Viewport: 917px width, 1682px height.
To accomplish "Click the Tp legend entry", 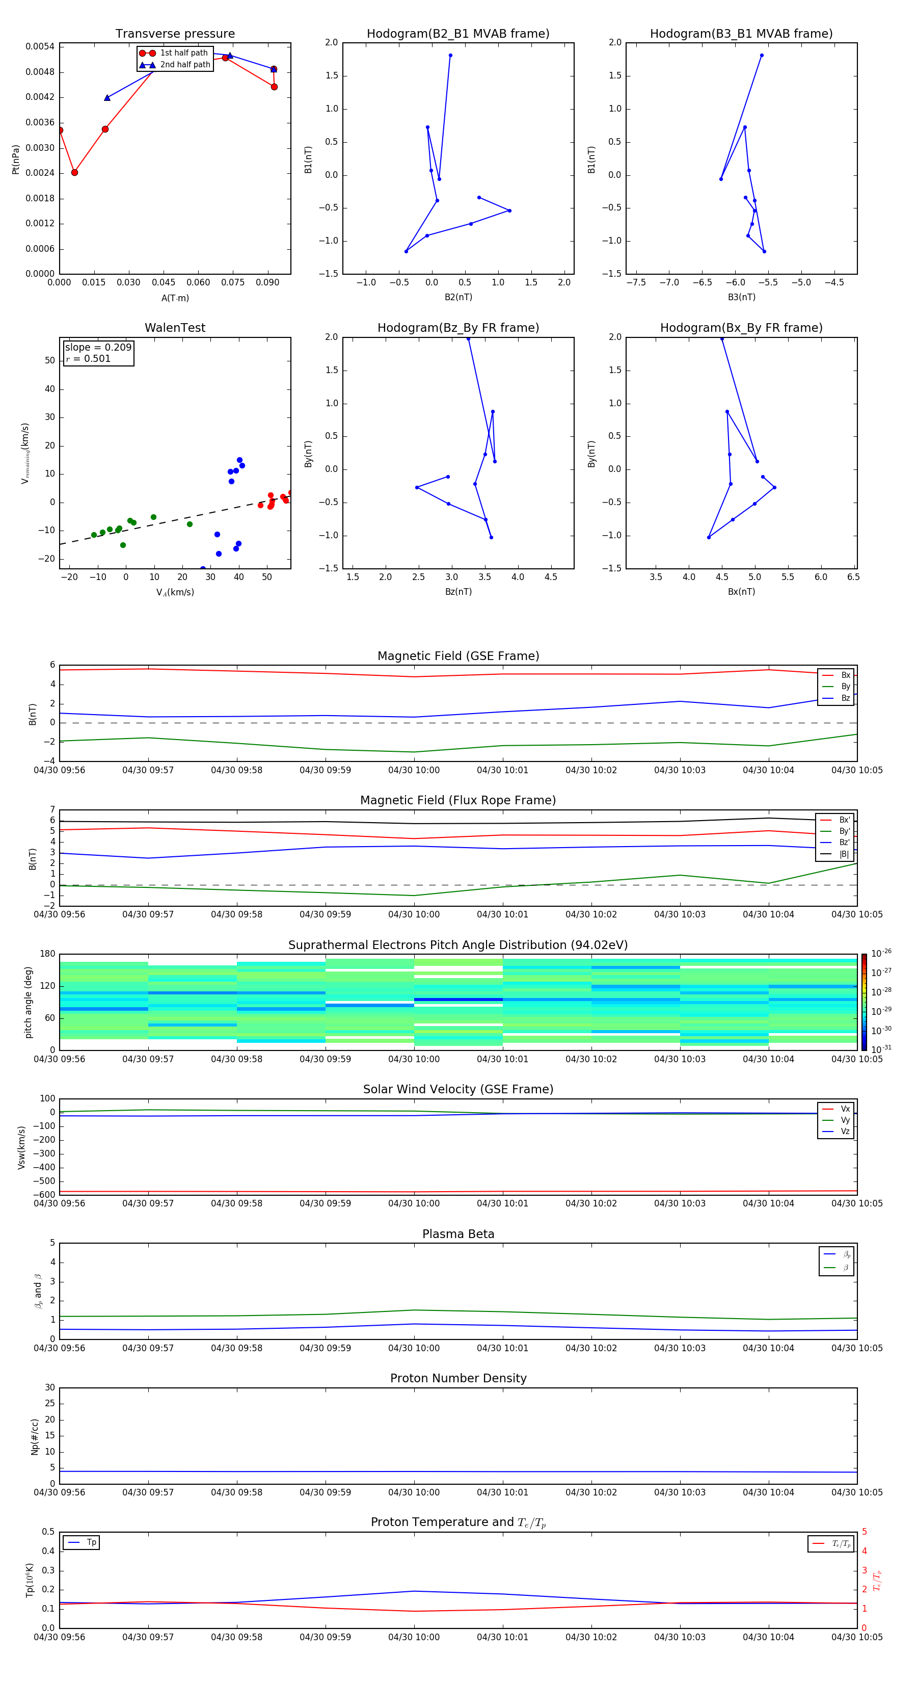I will coord(82,1542).
